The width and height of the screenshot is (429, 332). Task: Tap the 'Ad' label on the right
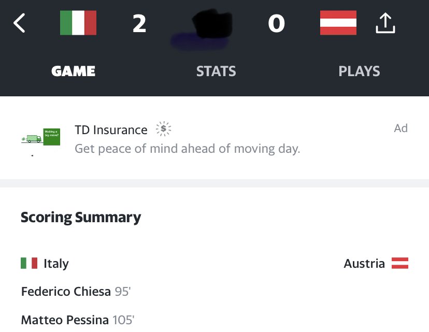tap(401, 128)
